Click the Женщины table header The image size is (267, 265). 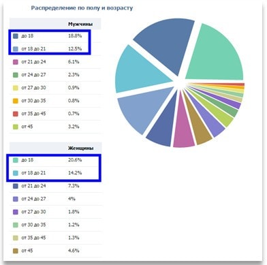(x=80, y=149)
